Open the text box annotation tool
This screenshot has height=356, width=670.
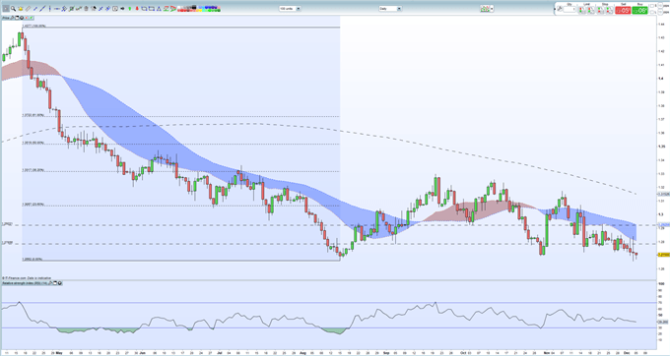[x=115, y=9]
